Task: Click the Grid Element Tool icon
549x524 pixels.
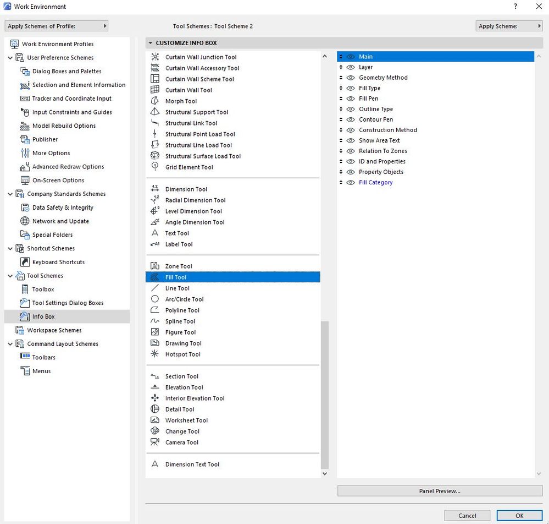Action: tap(155, 167)
